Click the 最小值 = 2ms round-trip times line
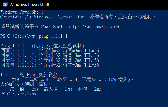The image size is (168, 107). coord(56,89)
